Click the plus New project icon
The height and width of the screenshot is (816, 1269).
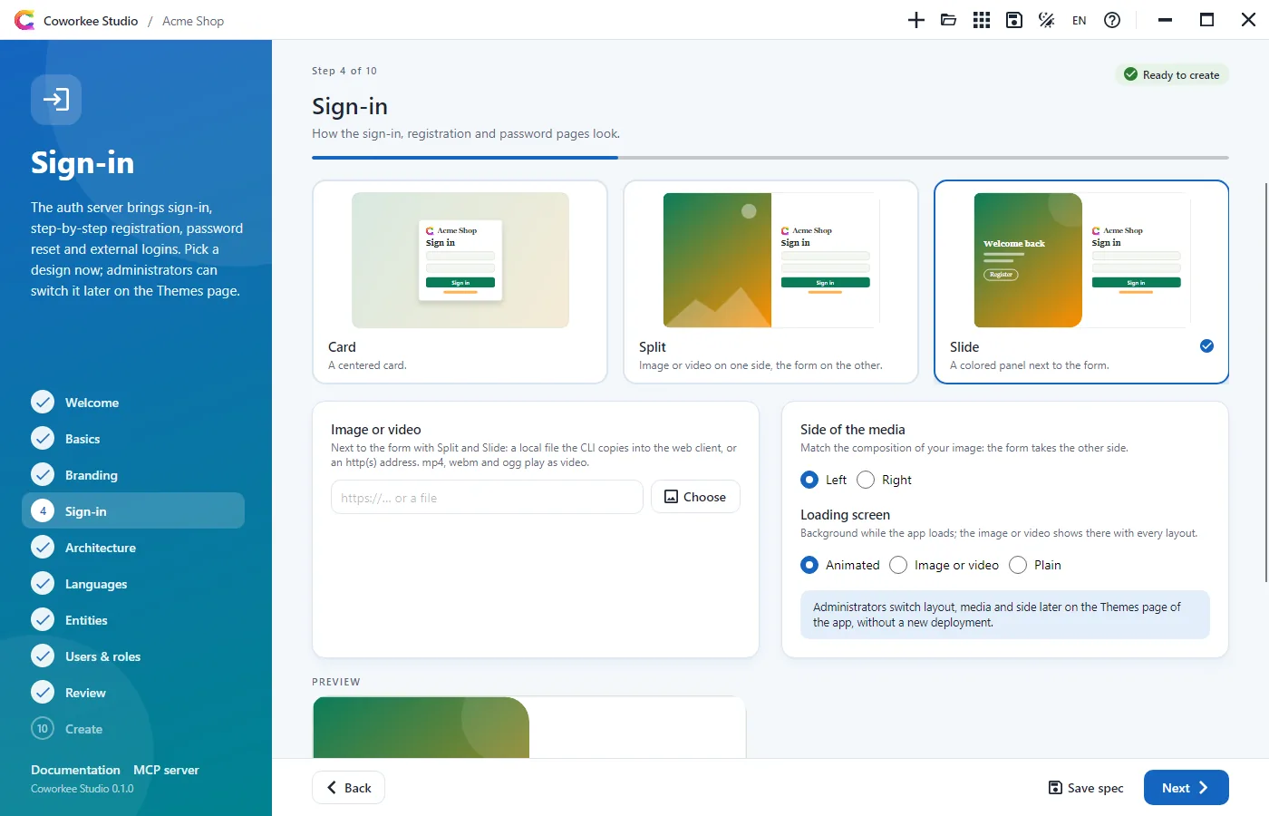click(916, 20)
